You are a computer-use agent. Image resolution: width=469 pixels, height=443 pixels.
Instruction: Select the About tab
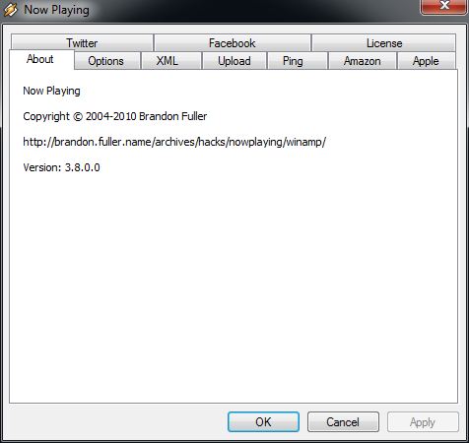(x=41, y=59)
